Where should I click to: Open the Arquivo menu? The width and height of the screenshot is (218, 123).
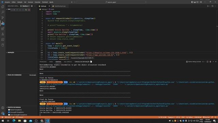[7, 2]
